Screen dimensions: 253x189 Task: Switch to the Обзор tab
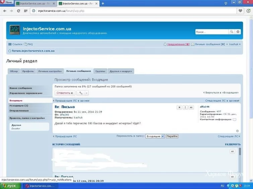[14, 71]
